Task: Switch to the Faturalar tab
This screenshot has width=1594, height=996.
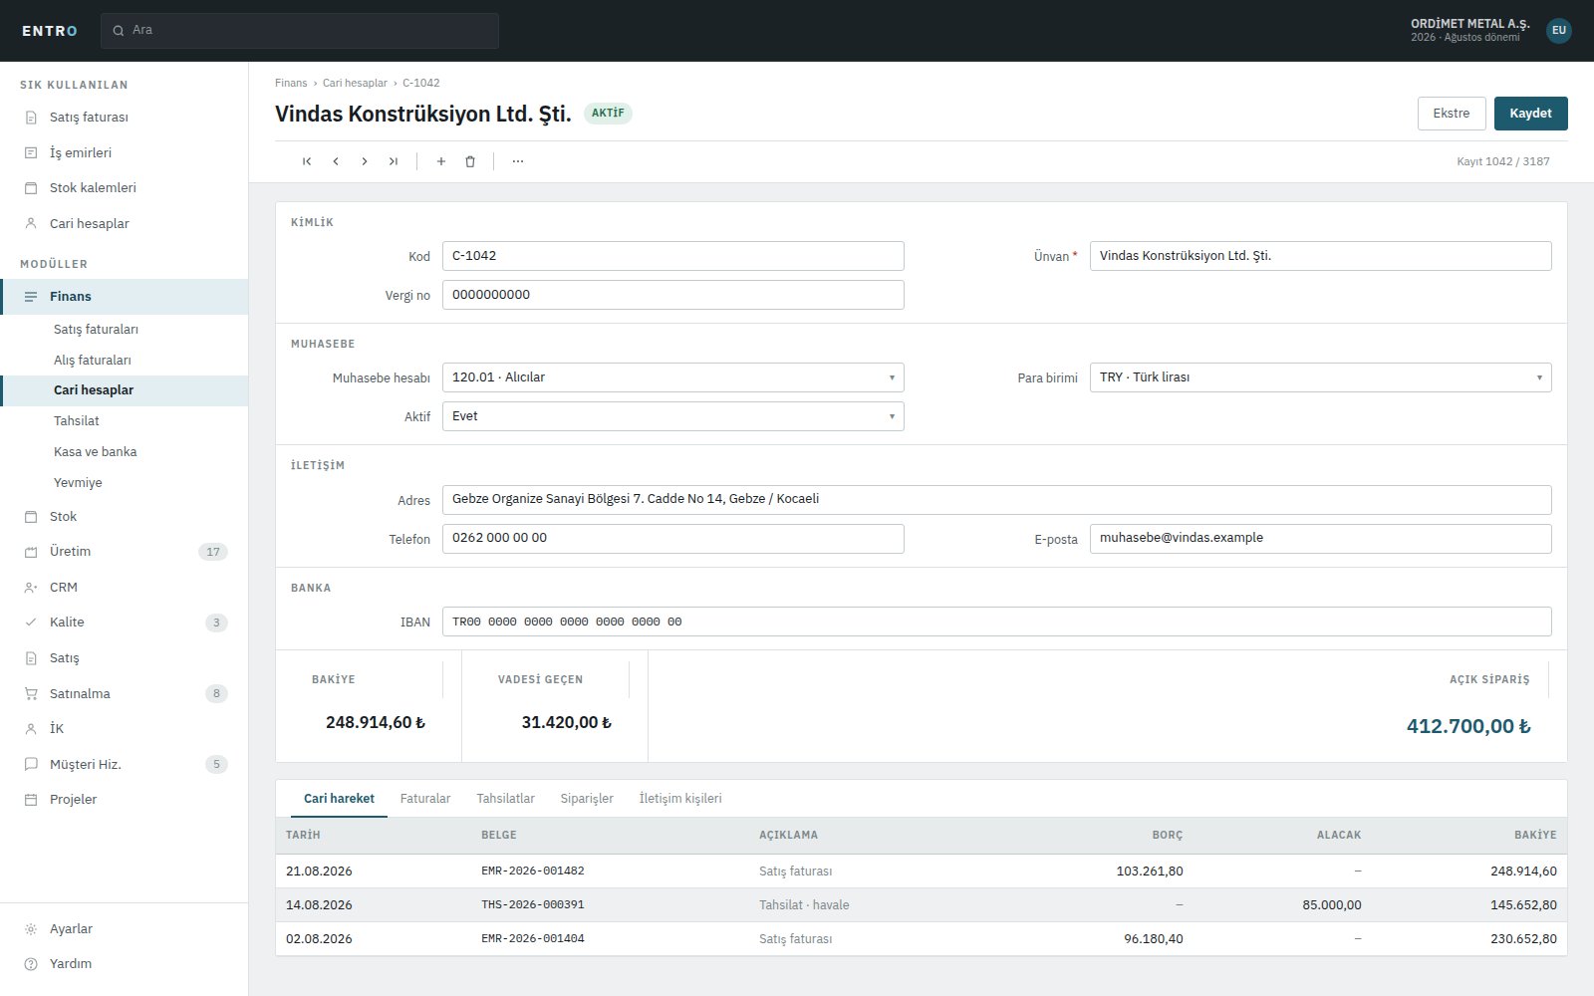Action: click(425, 799)
